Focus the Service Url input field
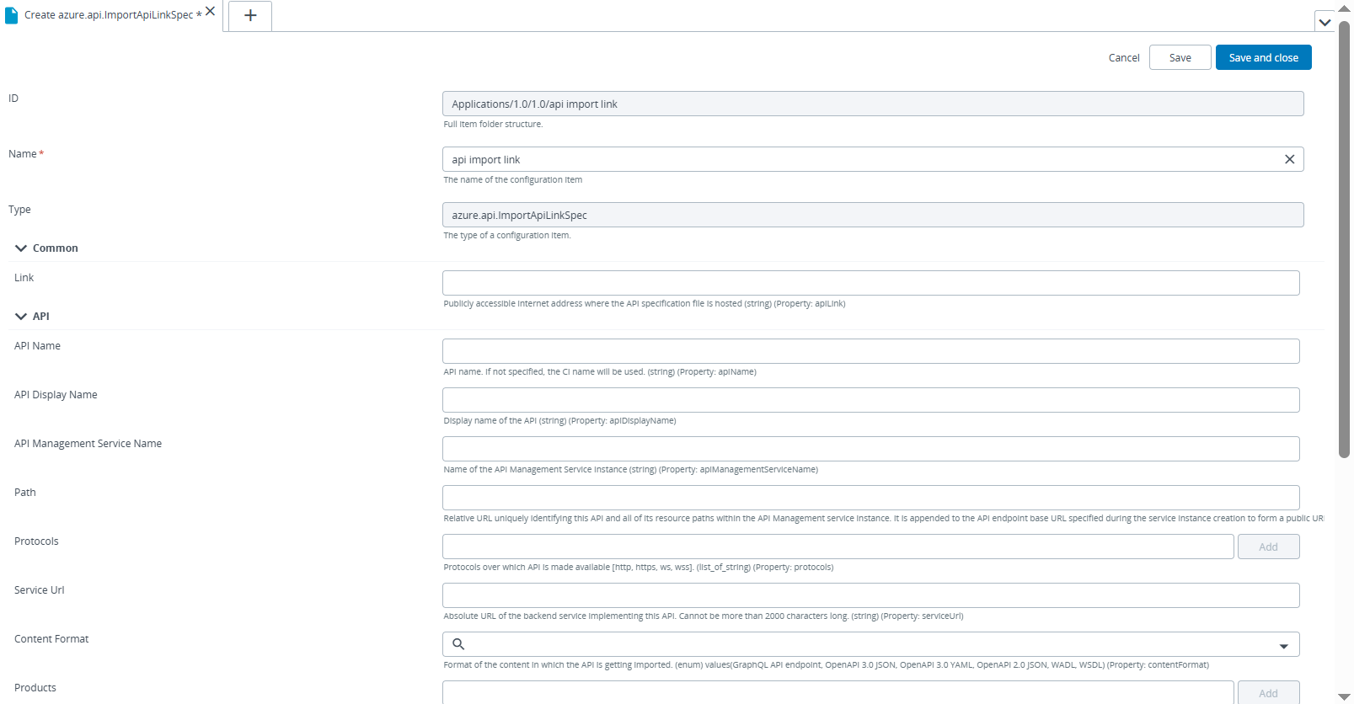This screenshot has width=1354, height=704. [x=870, y=595]
